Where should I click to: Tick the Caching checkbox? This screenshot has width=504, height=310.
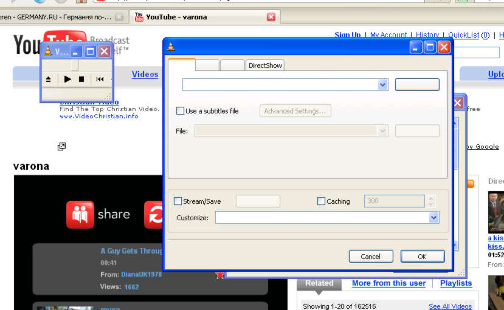pos(321,201)
